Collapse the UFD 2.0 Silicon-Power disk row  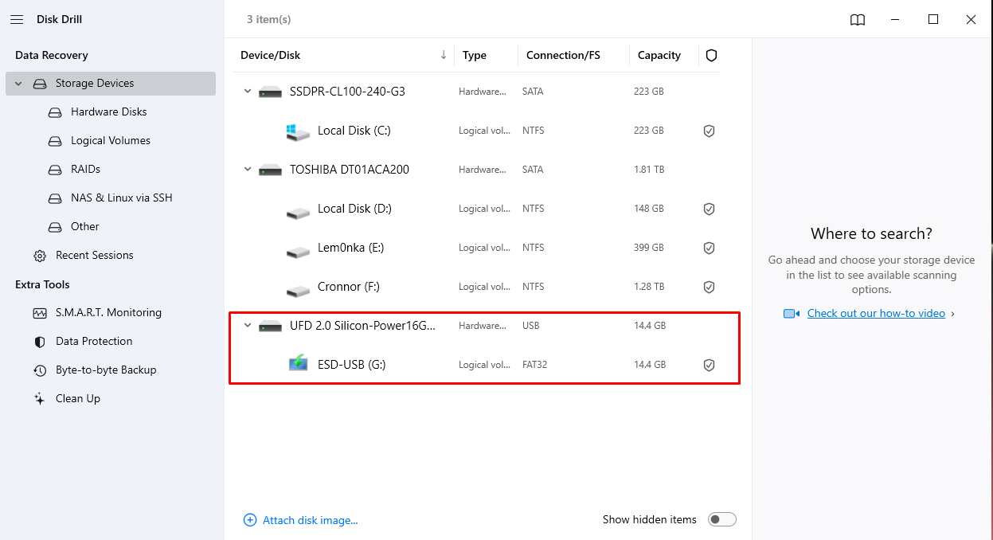click(x=248, y=326)
